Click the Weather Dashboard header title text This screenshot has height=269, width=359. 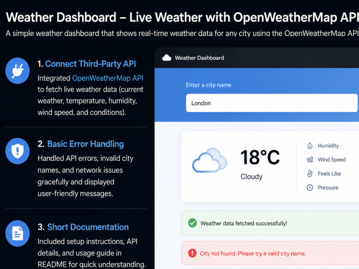[199, 58]
